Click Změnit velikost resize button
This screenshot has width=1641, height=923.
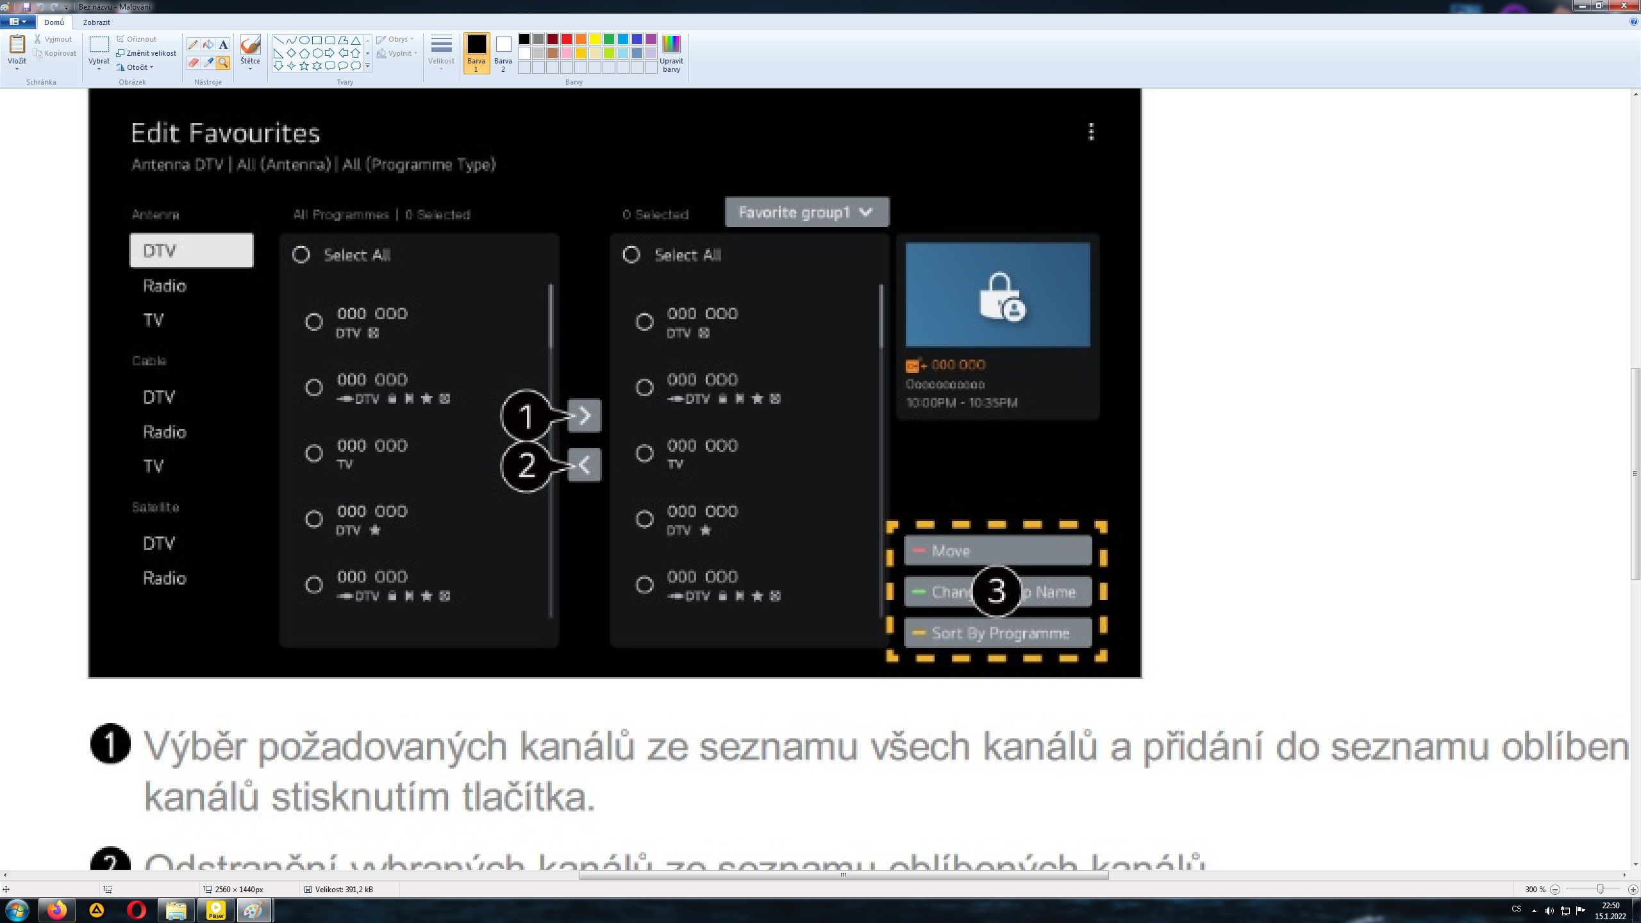[146, 53]
